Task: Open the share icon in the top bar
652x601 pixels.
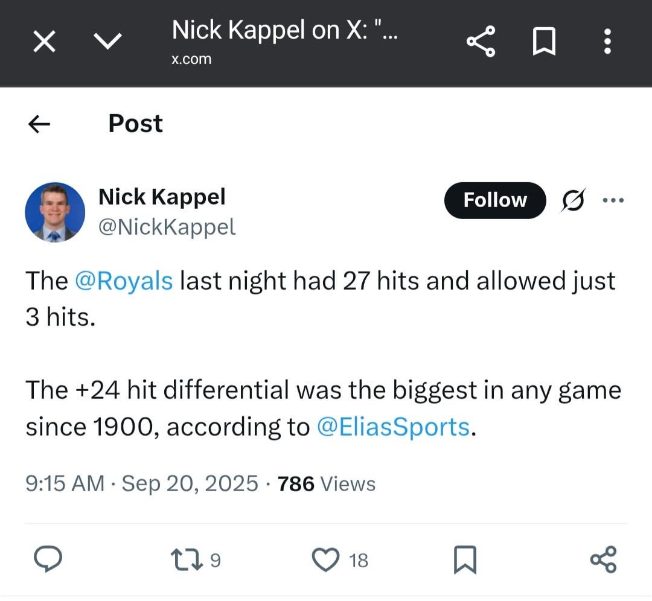Action: click(x=480, y=41)
